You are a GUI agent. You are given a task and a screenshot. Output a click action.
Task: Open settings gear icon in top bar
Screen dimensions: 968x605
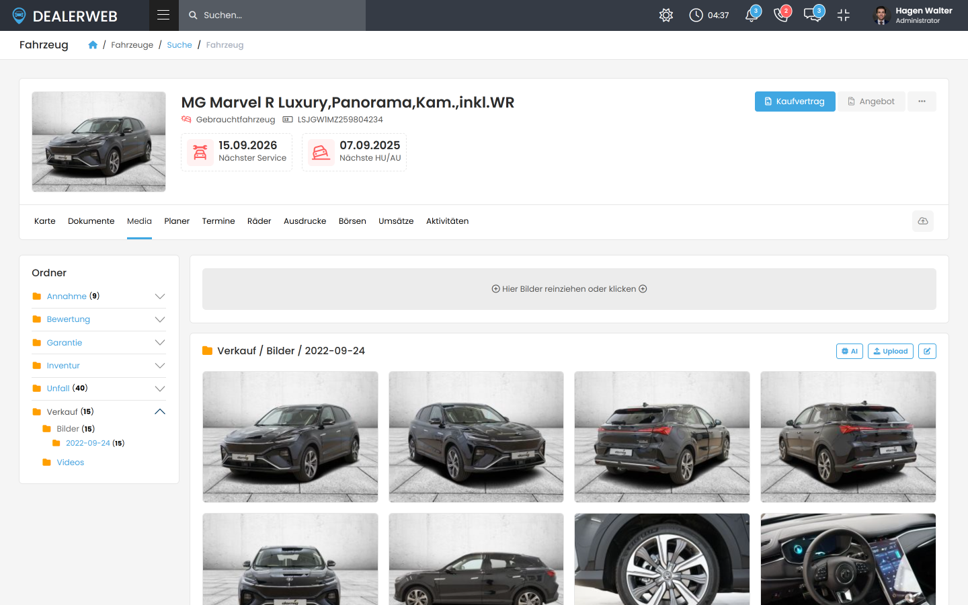click(x=666, y=15)
